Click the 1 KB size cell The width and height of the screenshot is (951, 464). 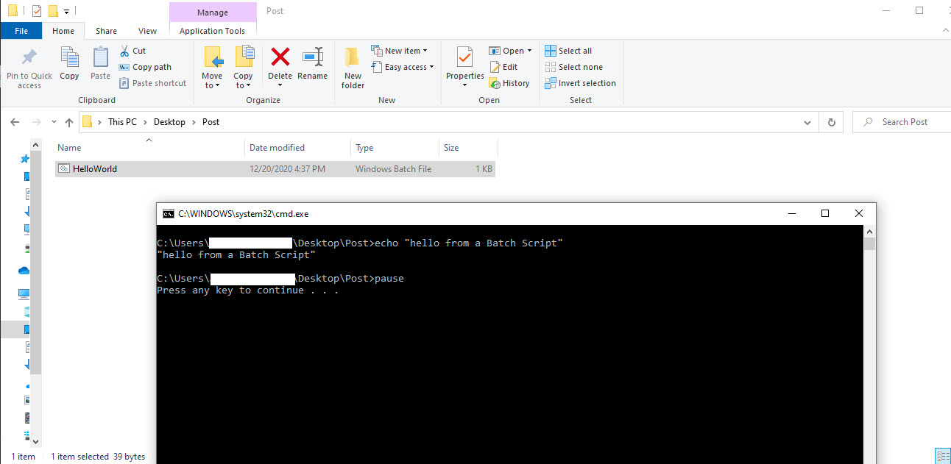pos(484,168)
